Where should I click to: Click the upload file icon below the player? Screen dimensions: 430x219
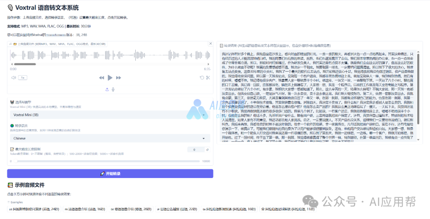pyautogui.click(x=107, y=89)
